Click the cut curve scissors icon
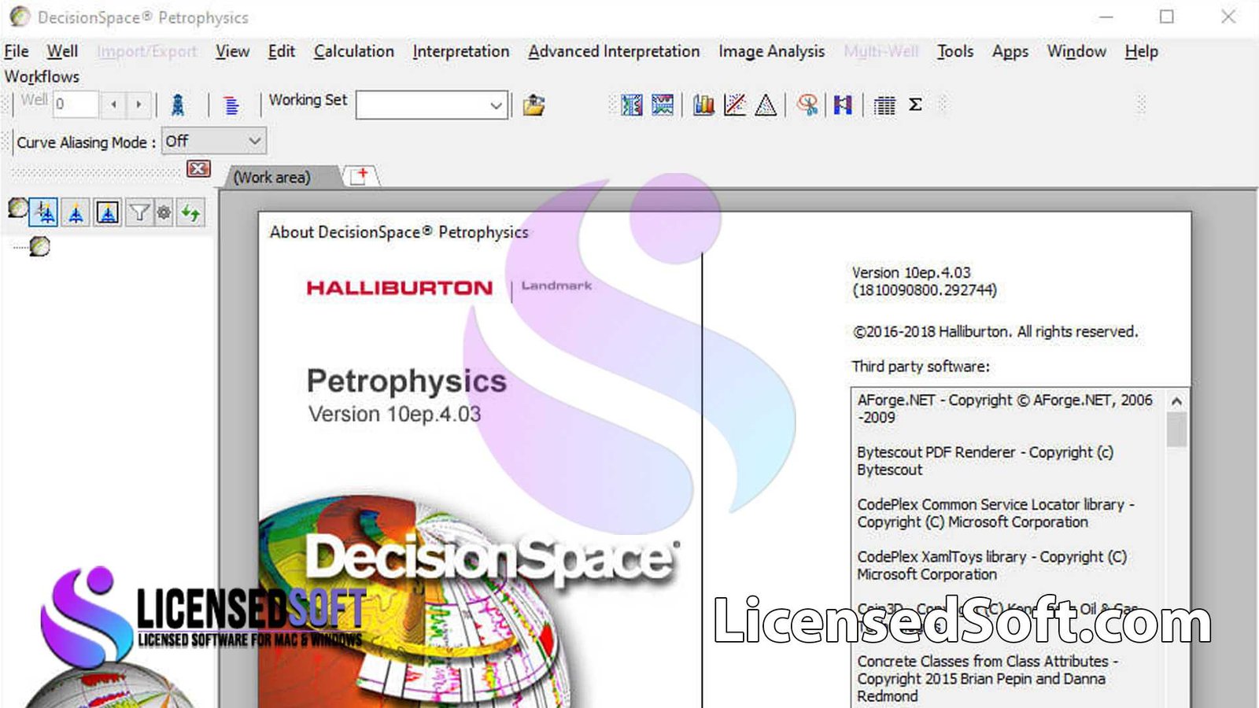Image resolution: width=1259 pixels, height=708 pixels. pos(807,104)
